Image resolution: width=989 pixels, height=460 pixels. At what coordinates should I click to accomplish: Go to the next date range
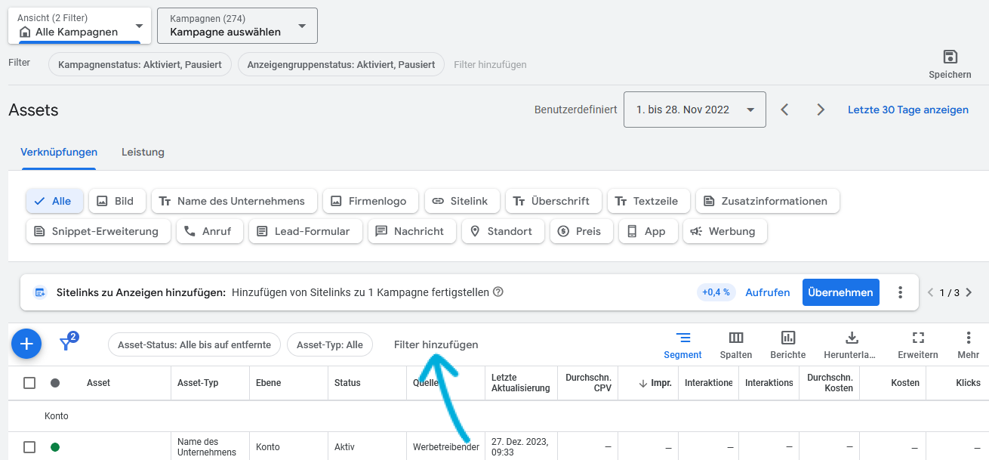(x=821, y=110)
